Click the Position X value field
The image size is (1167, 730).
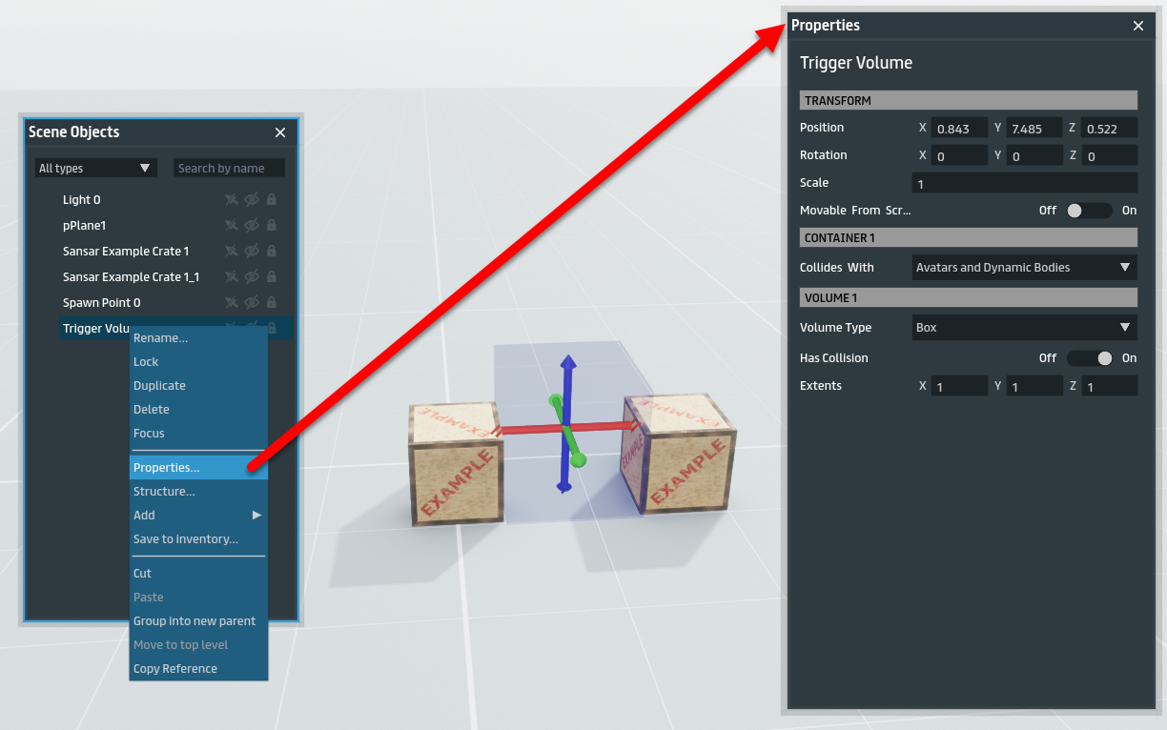(959, 129)
